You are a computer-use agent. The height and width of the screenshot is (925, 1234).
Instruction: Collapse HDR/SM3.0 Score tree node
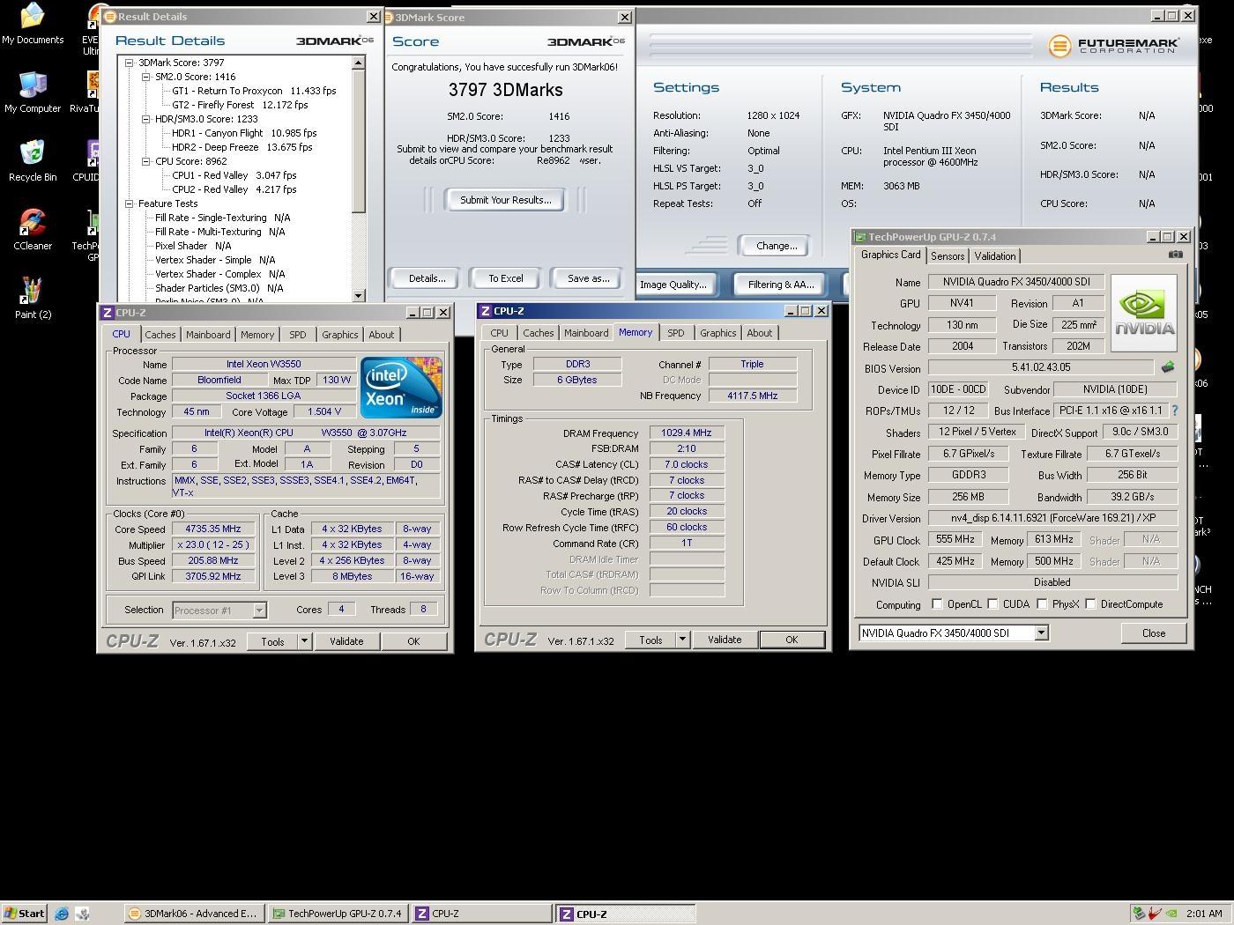coord(146,119)
